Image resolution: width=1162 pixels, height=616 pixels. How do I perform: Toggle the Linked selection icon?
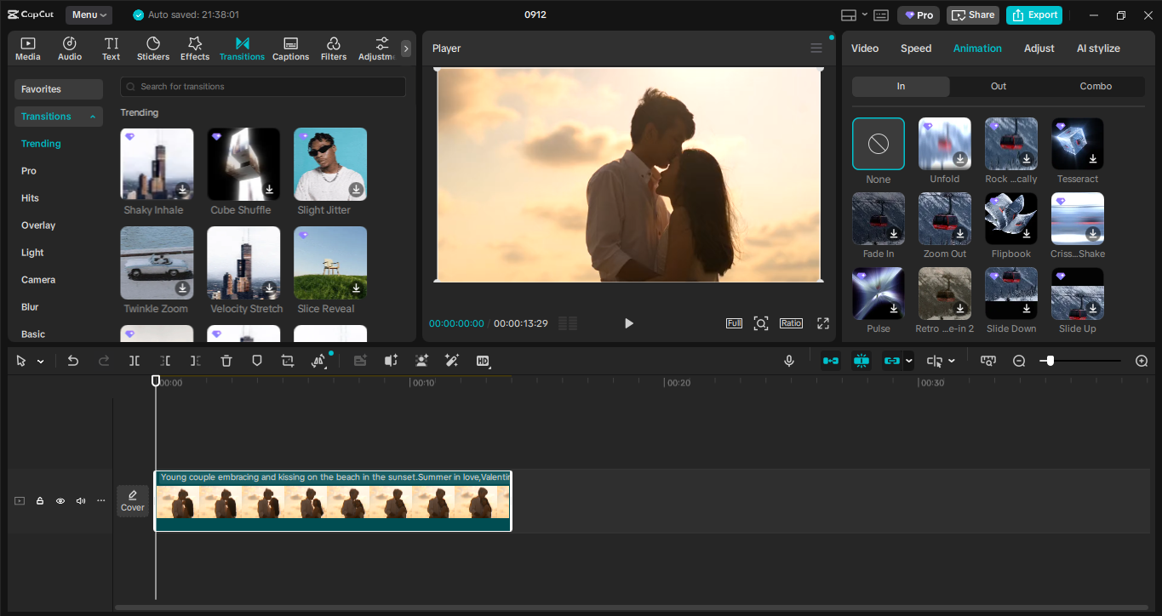[x=893, y=361]
